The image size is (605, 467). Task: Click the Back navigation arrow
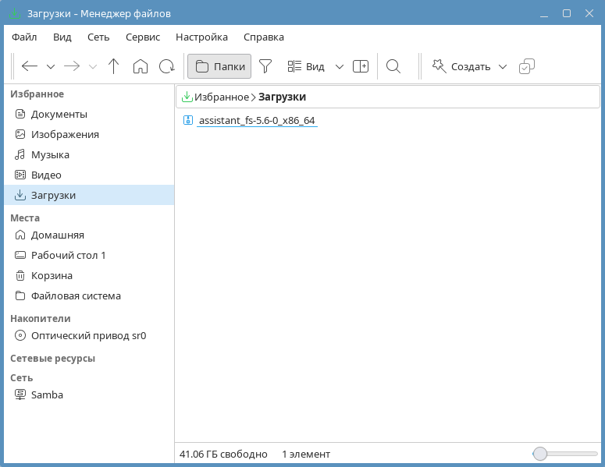30,67
